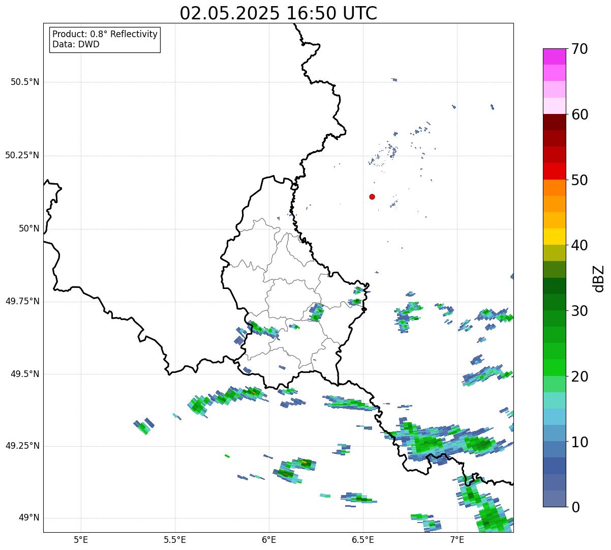Click the dBZ colorbar axis label
Viewport: 611px width, 550px height.
tap(599, 278)
